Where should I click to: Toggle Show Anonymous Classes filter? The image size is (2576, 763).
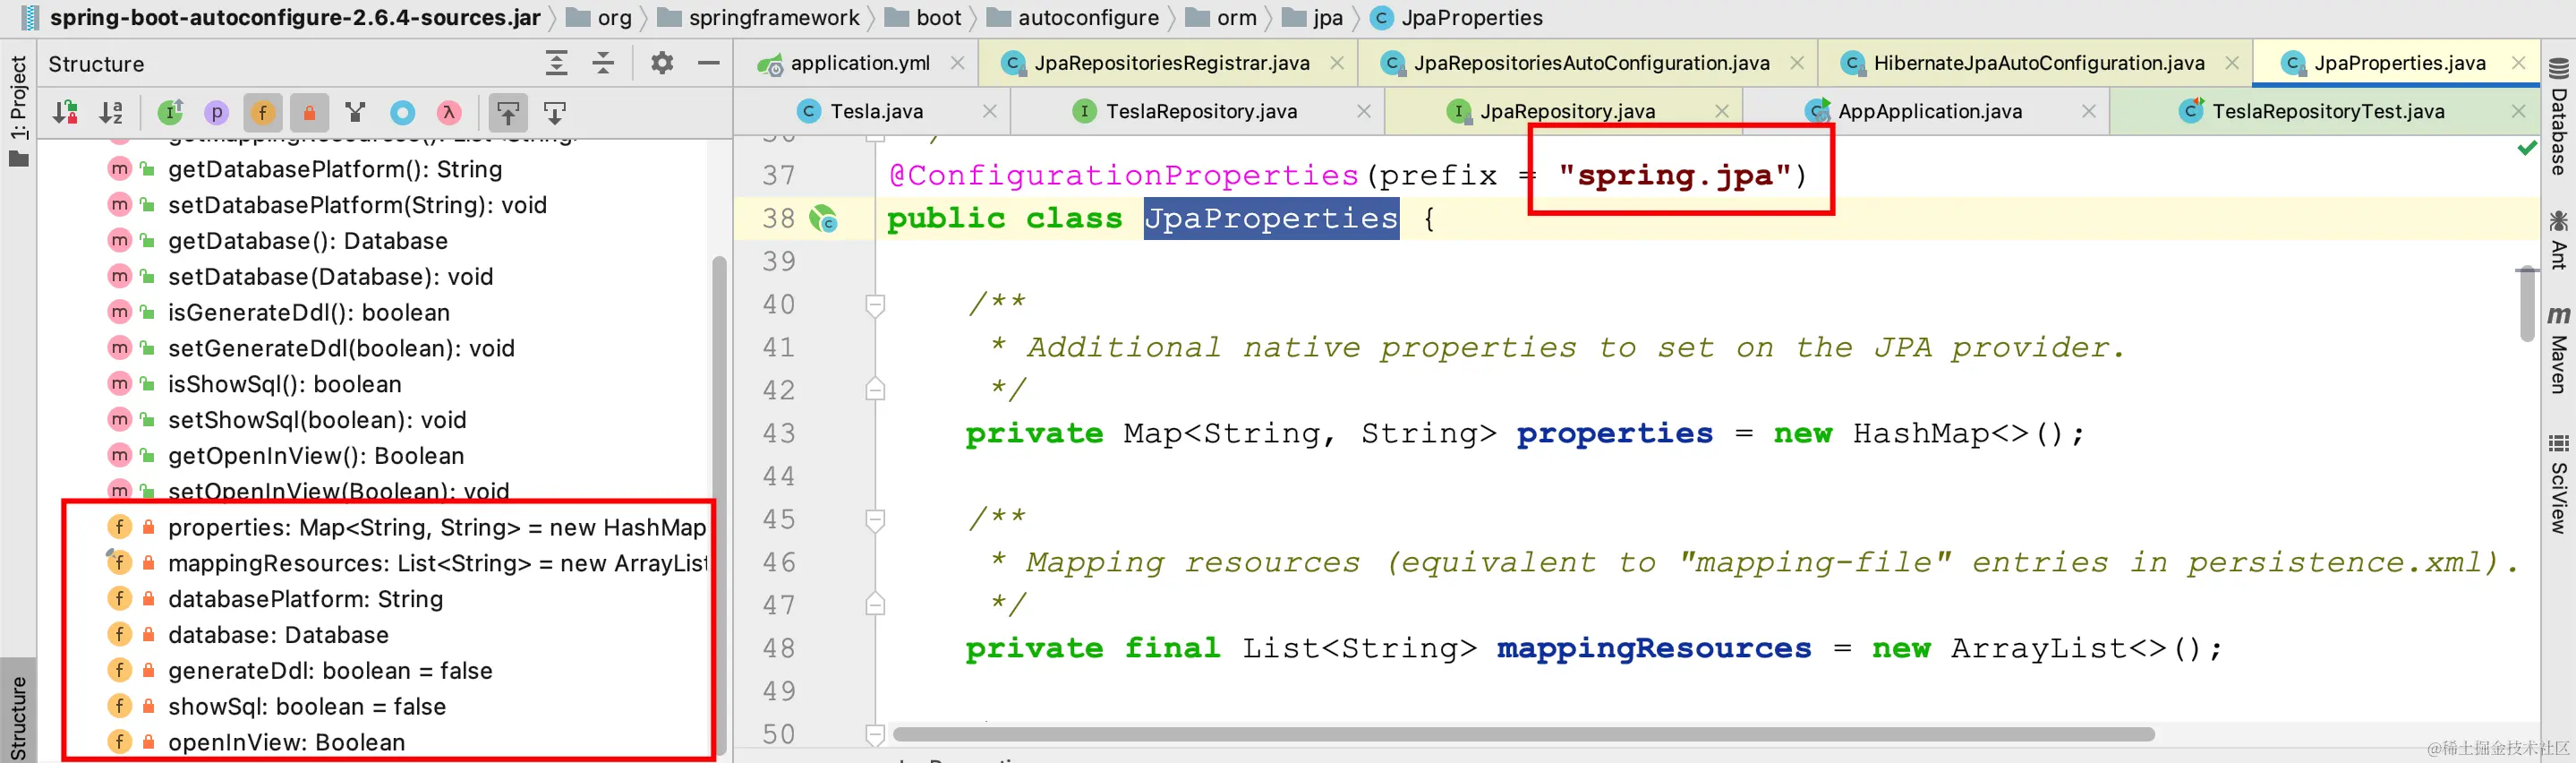(403, 113)
